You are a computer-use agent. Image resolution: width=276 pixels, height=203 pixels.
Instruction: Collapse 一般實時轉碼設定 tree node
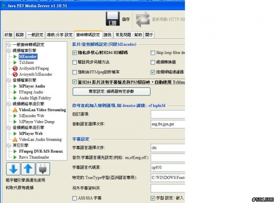click(x=9, y=45)
